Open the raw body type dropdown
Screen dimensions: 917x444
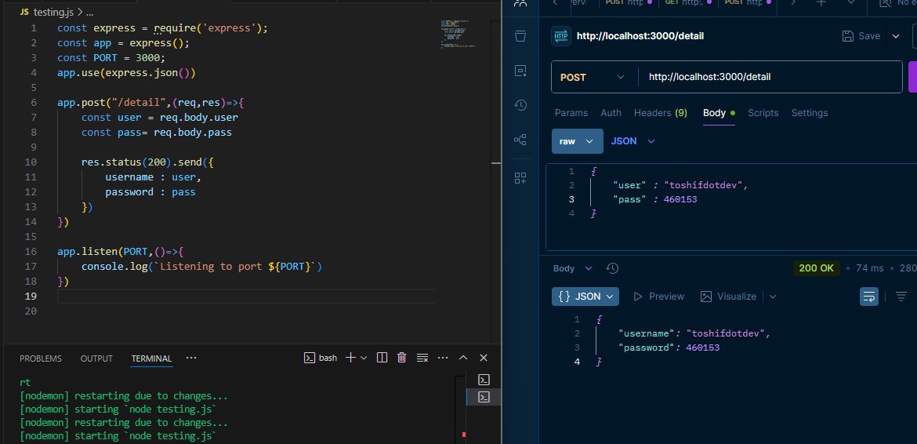point(577,141)
